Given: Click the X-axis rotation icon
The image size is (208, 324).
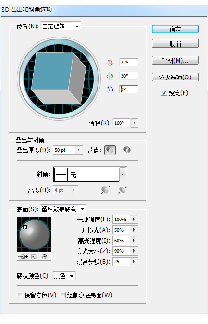Looking at the screenshot, I should pos(110,63).
